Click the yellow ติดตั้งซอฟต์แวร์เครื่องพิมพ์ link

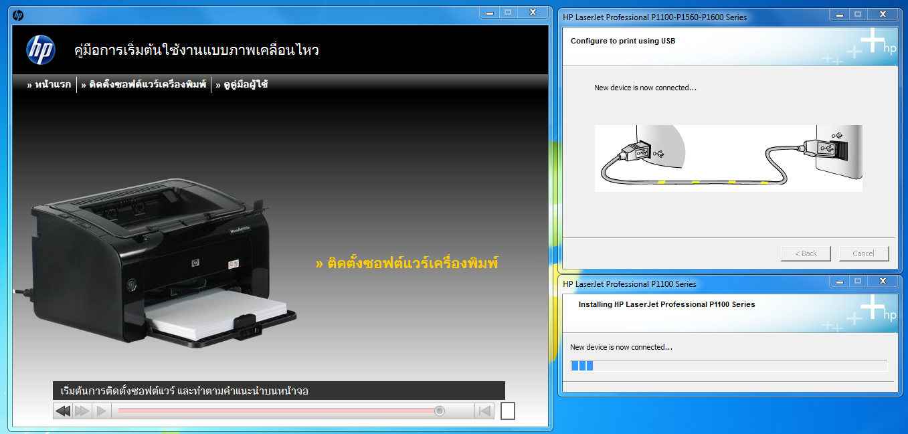(407, 263)
